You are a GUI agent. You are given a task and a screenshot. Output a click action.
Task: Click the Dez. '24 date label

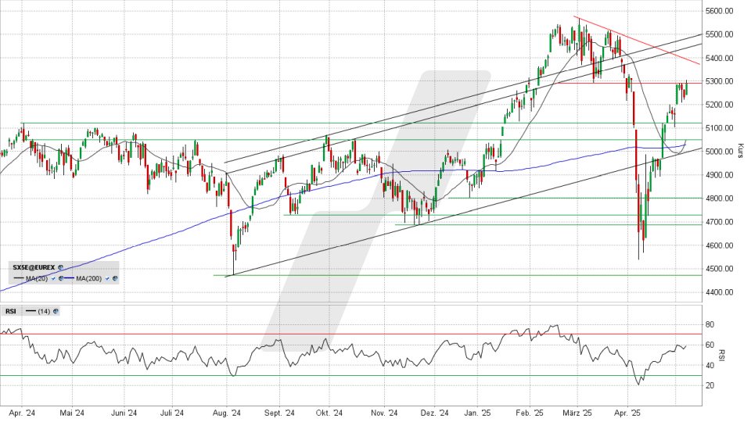tap(435, 413)
